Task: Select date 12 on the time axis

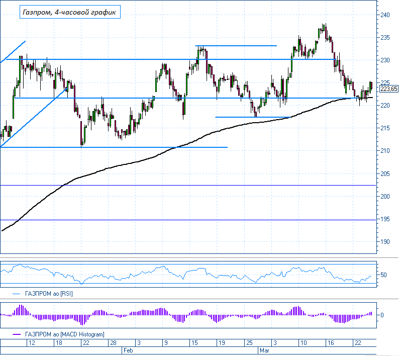Action: point(32,343)
